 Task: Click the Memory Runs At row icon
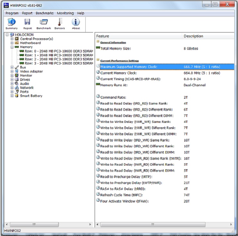pyautogui.click(x=98, y=84)
